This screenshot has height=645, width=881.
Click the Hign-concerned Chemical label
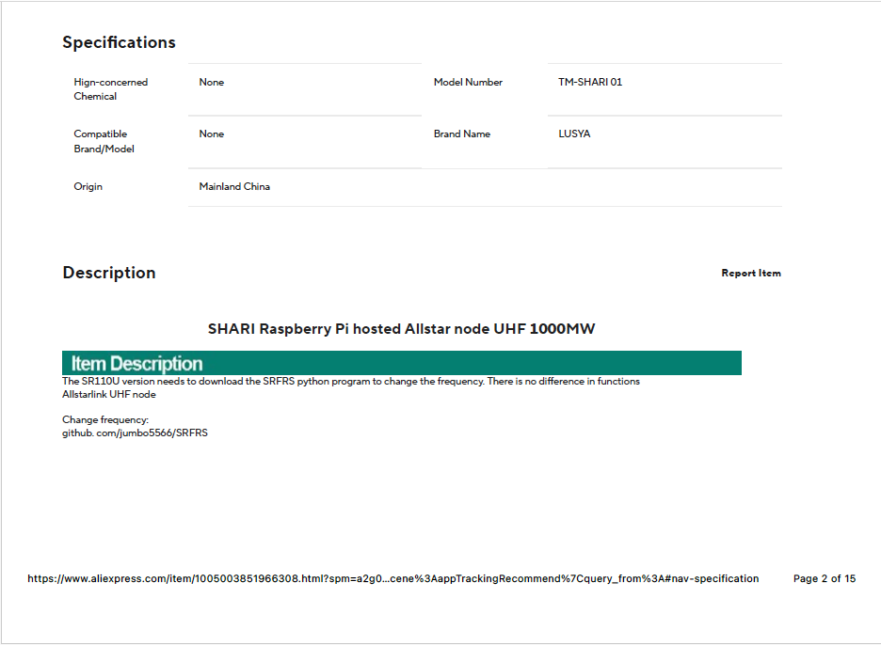110,89
